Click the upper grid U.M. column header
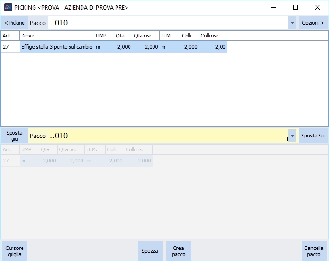Viewport: 329px width, 261px height. (x=170, y=36)
